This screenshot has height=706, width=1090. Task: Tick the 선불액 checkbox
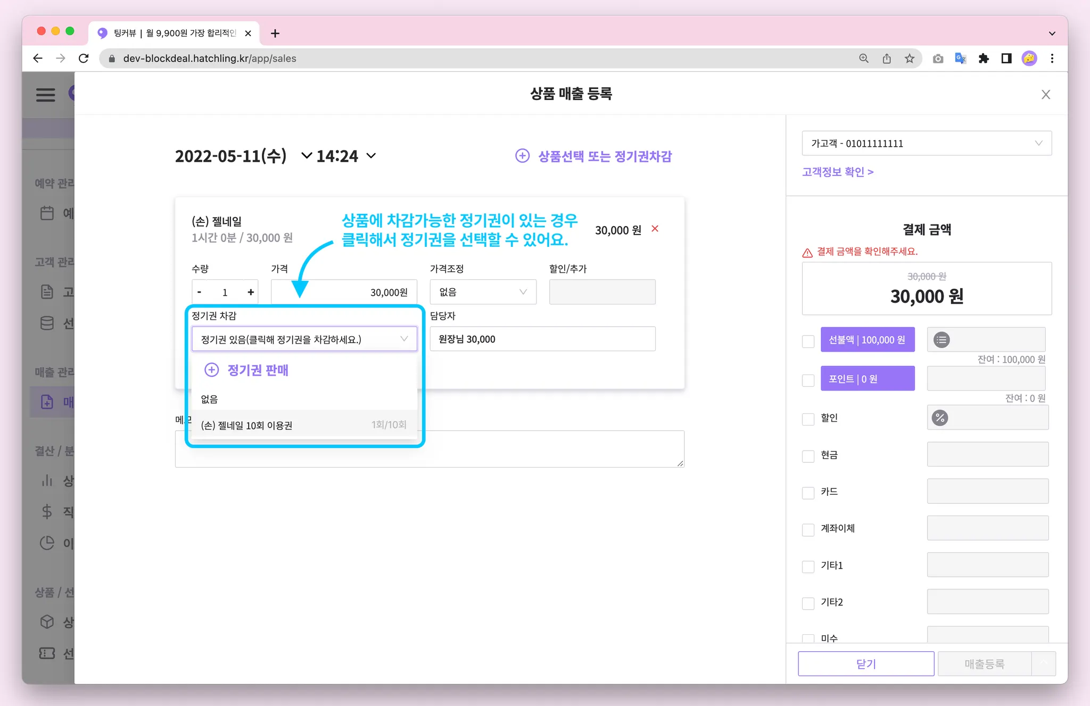[x=808, y=341]
